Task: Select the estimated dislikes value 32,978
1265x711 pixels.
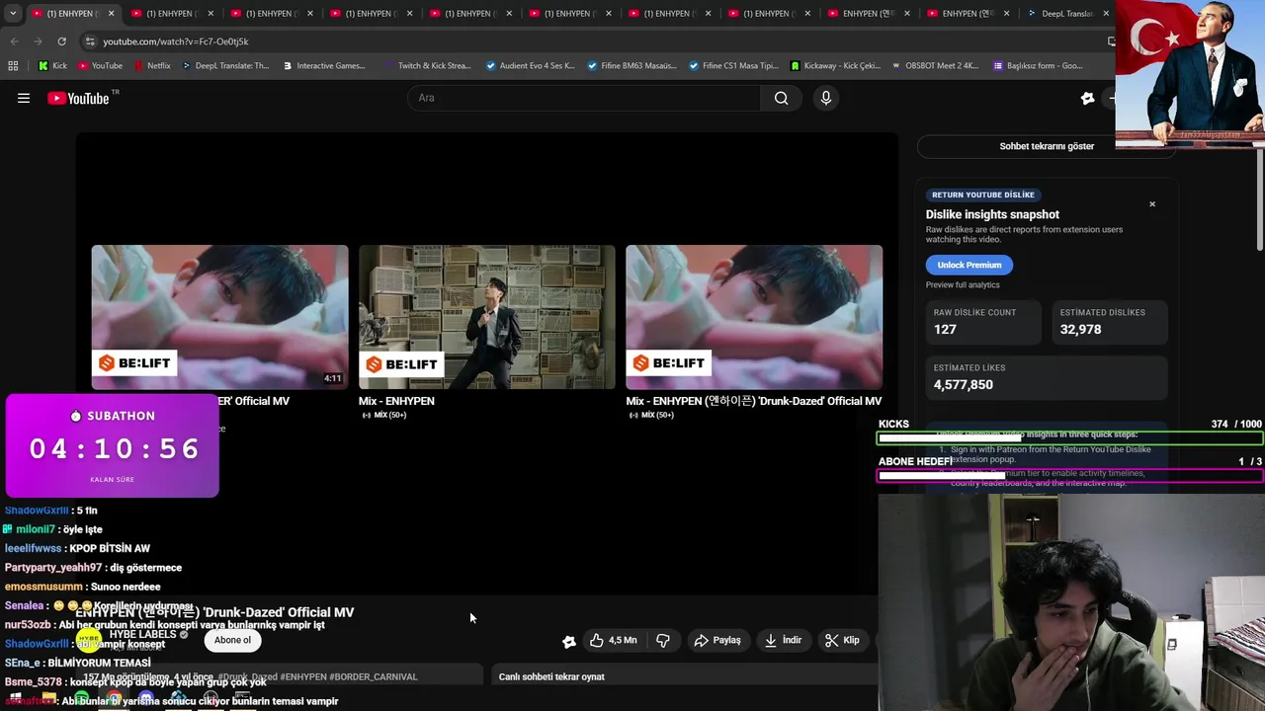Action: pos(1080,330)
